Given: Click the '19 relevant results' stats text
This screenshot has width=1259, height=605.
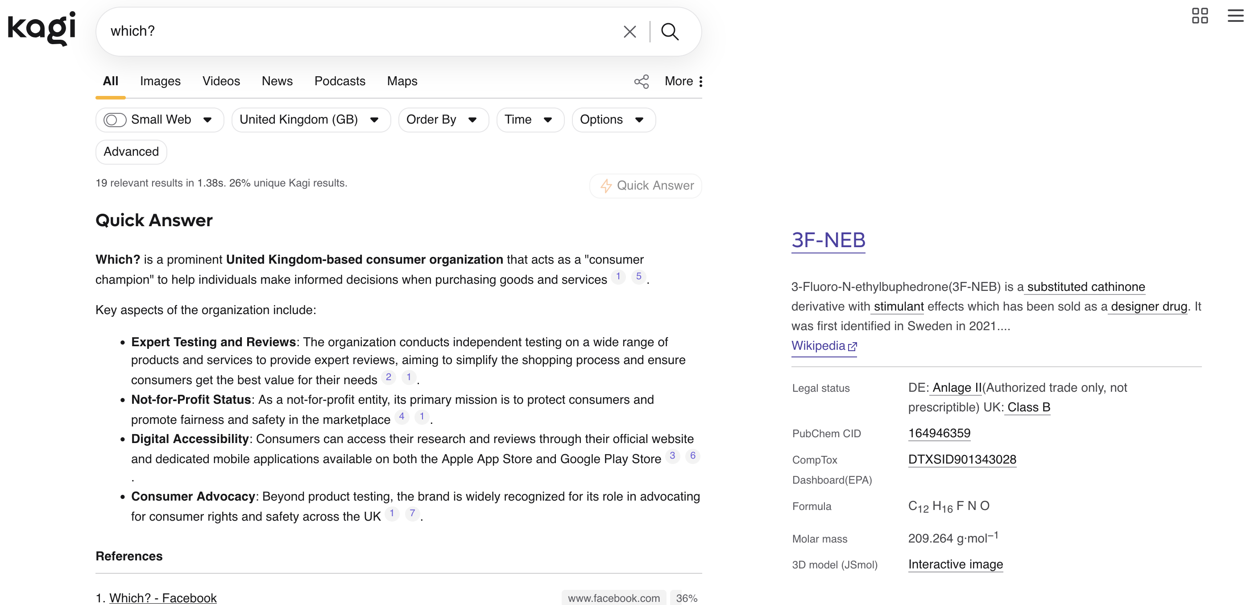Looking at the screenshot, I should point(221,183).
